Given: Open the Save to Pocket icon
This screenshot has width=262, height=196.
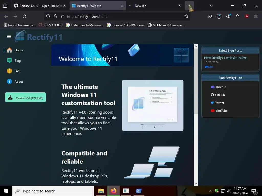Looking at the screenshot, I should pos(210,16).
